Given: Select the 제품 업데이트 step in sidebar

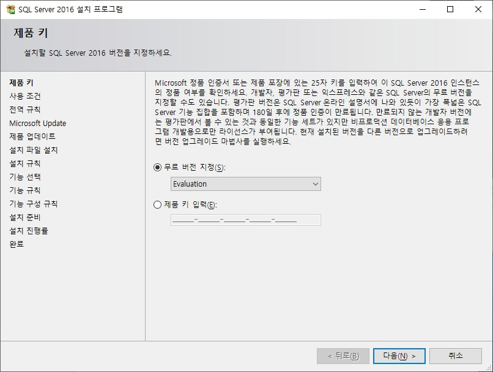Looking at the screenshot, I should (32, 136).
